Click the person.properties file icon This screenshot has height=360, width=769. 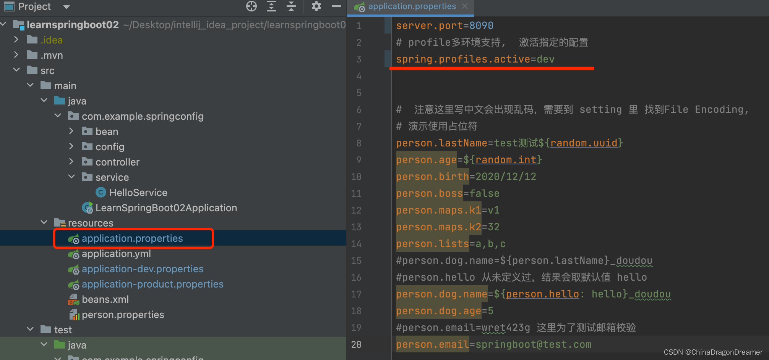pyautogui.click(x=74, y=315)
